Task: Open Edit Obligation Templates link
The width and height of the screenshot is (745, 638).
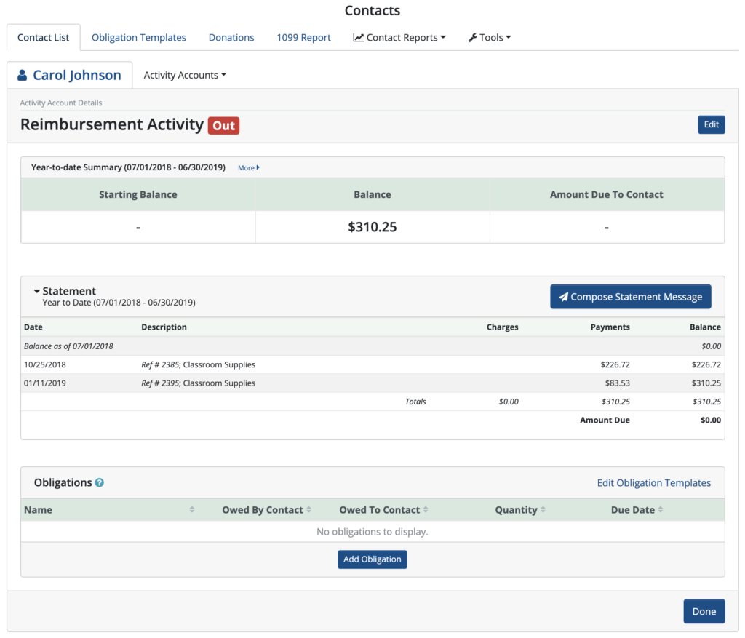Action: 654,482
